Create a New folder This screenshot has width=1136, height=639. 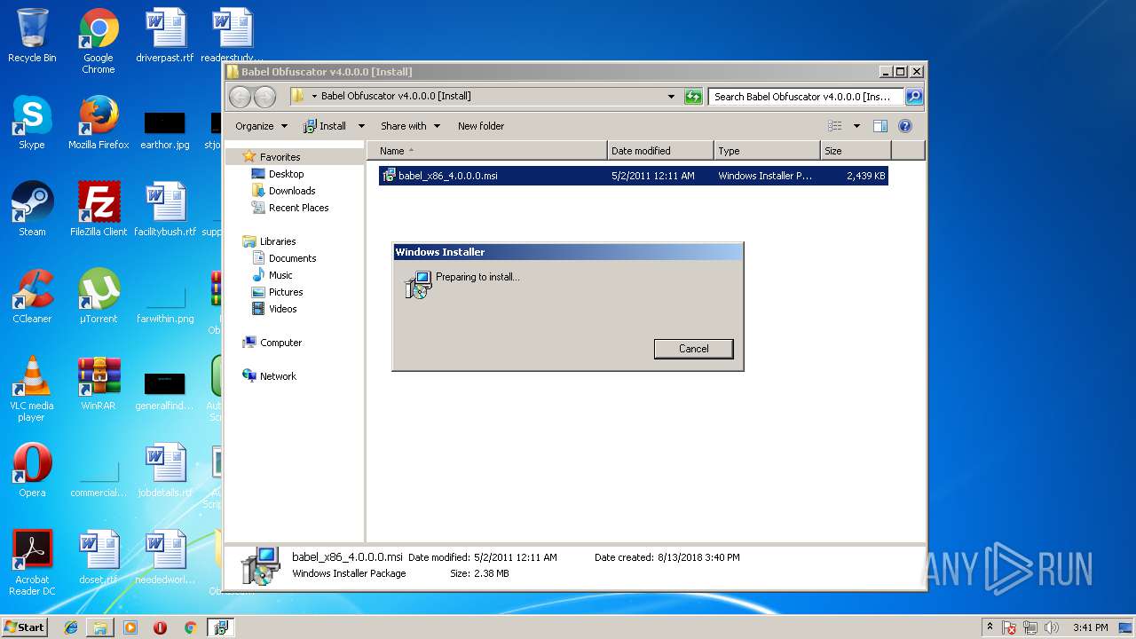coord(481,126)
